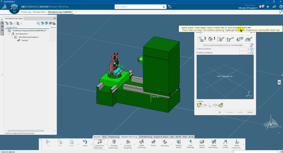The height and width of the screenshot is (153, 283).
Task: Open the Activities Process View settings gear
Action: 55,18
